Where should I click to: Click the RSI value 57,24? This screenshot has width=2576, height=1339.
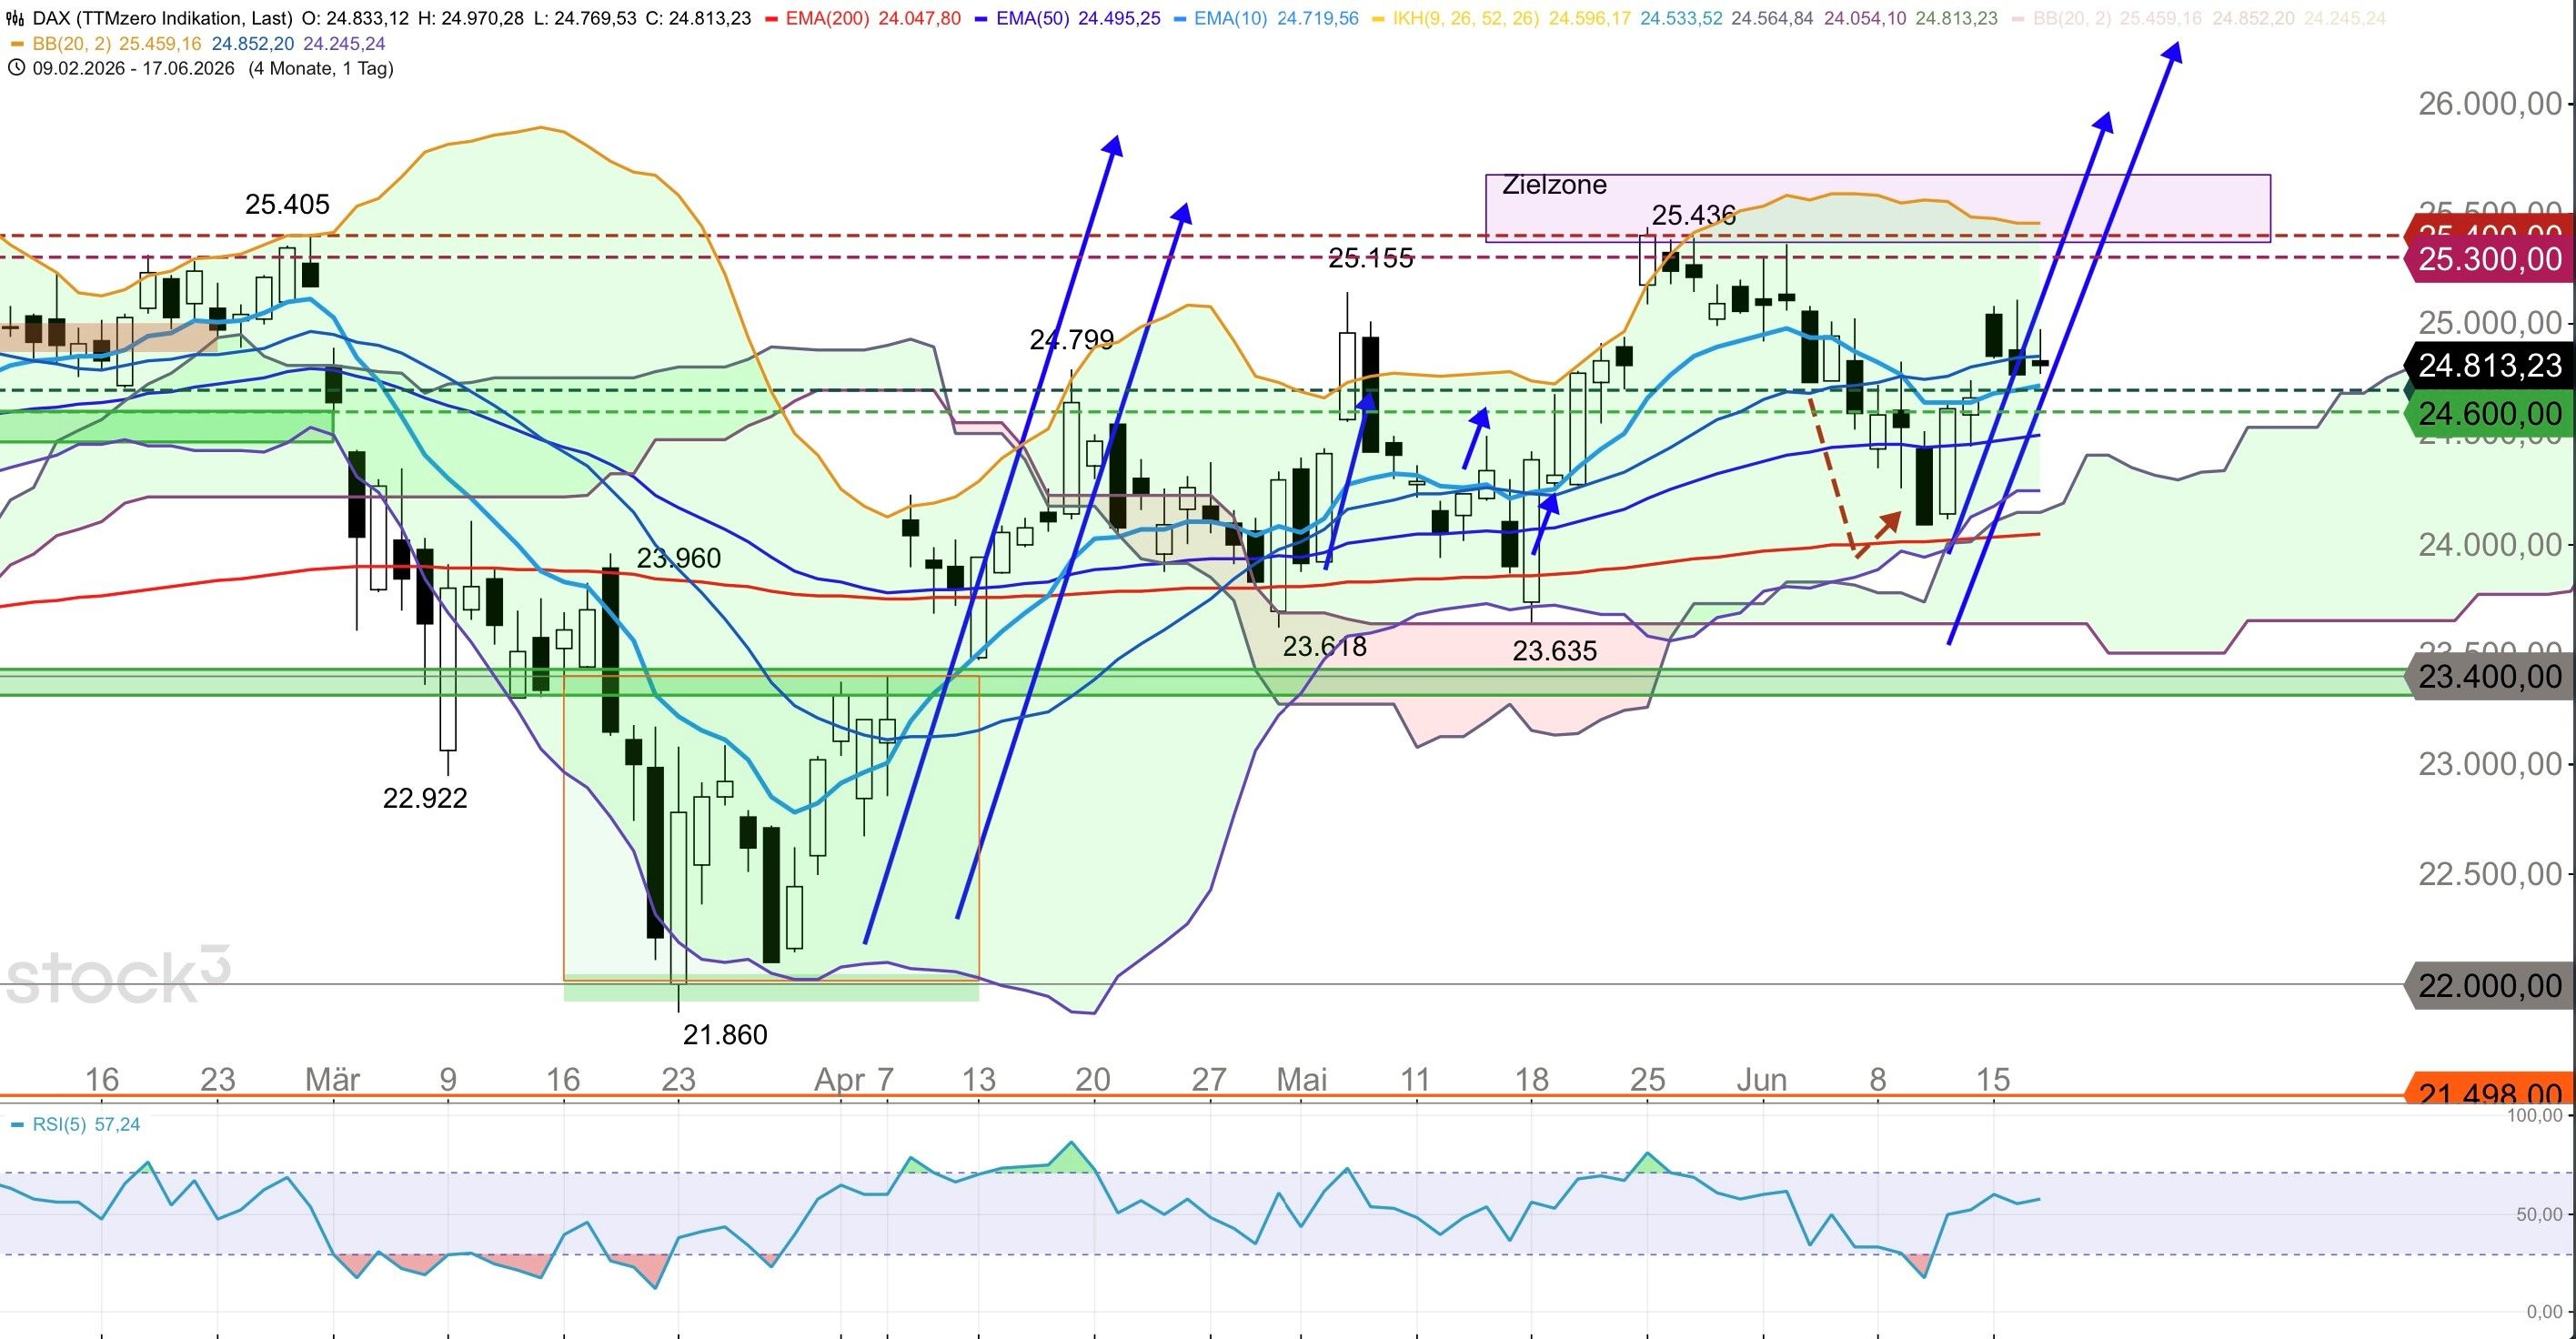117,1124
